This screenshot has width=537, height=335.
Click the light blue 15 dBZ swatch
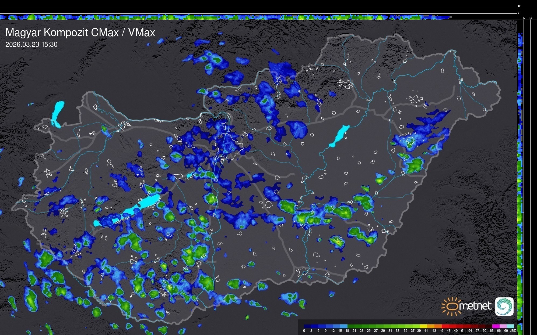tap(344, 326)
